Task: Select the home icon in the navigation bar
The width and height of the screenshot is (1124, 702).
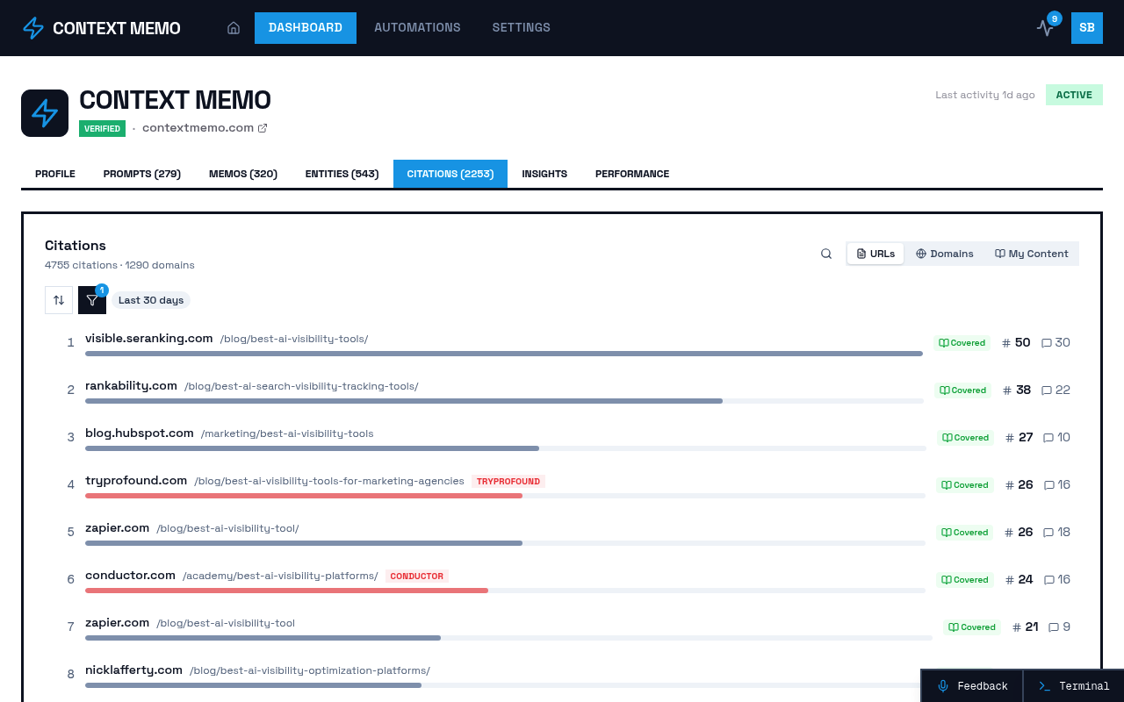Action: coord(234,27)
